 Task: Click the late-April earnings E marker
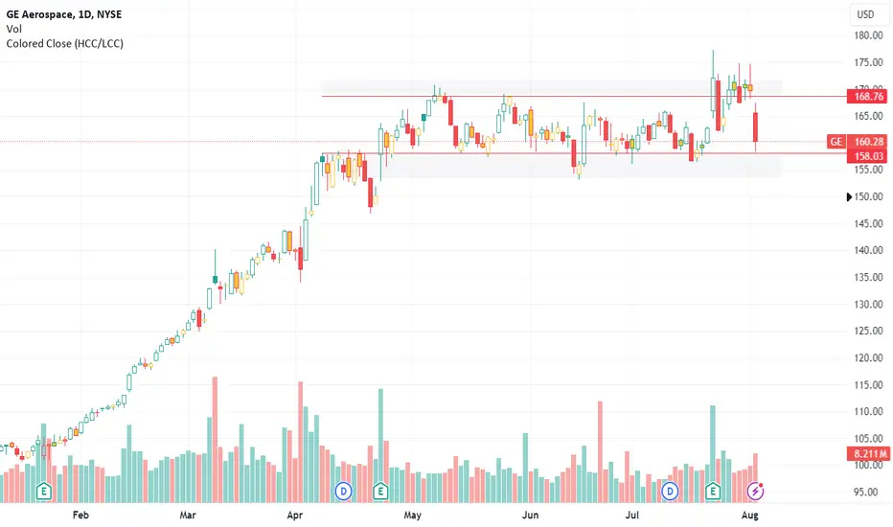coord(380,491)
